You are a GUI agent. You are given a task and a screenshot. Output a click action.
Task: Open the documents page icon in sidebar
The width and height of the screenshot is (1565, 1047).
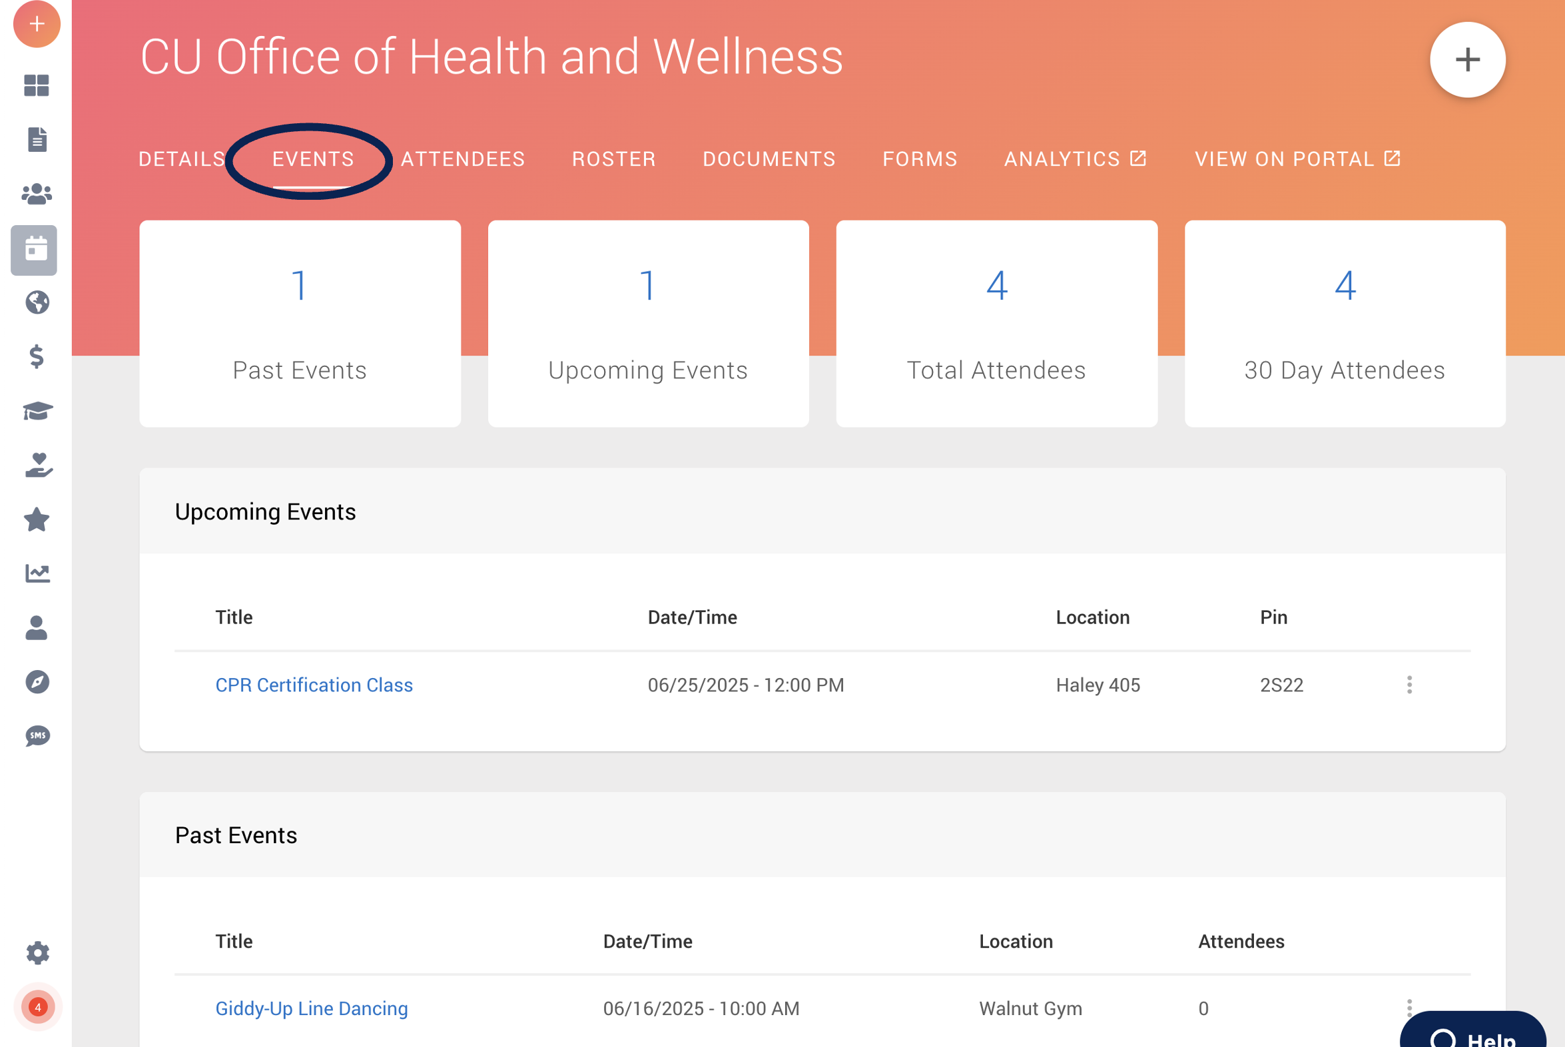pos(37,140)
